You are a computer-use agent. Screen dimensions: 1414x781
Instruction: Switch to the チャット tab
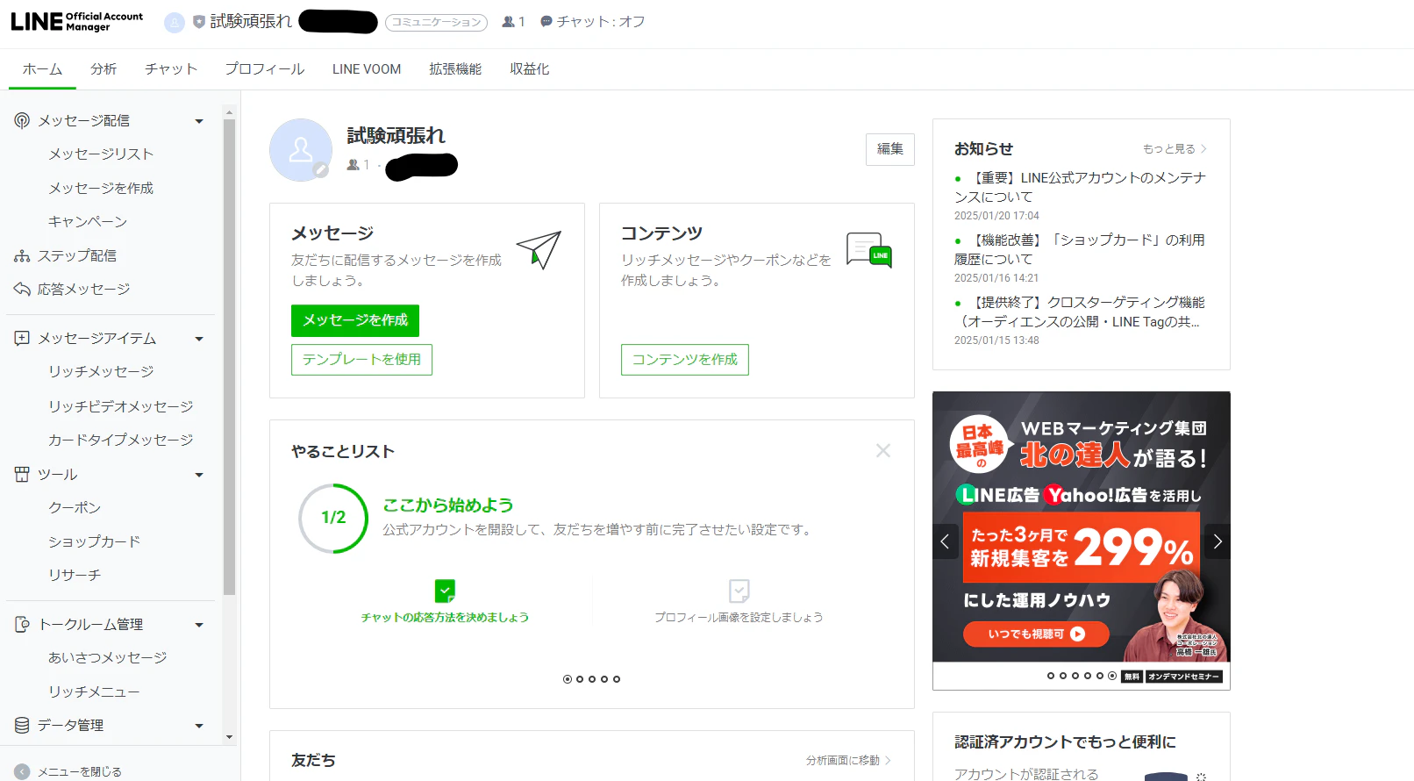tap(171, 69)
